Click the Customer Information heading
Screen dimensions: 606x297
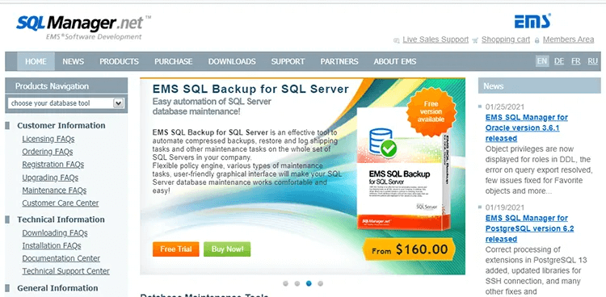(x=61, y=126)
